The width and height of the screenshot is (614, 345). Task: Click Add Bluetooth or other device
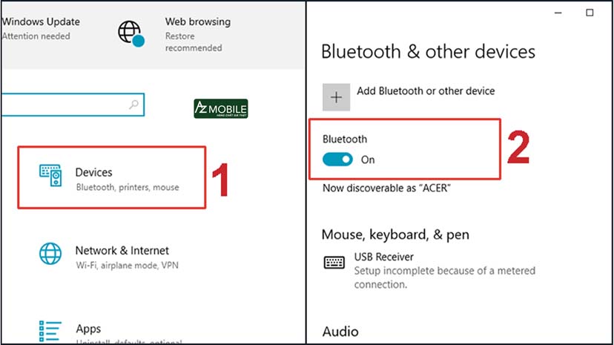426,91
